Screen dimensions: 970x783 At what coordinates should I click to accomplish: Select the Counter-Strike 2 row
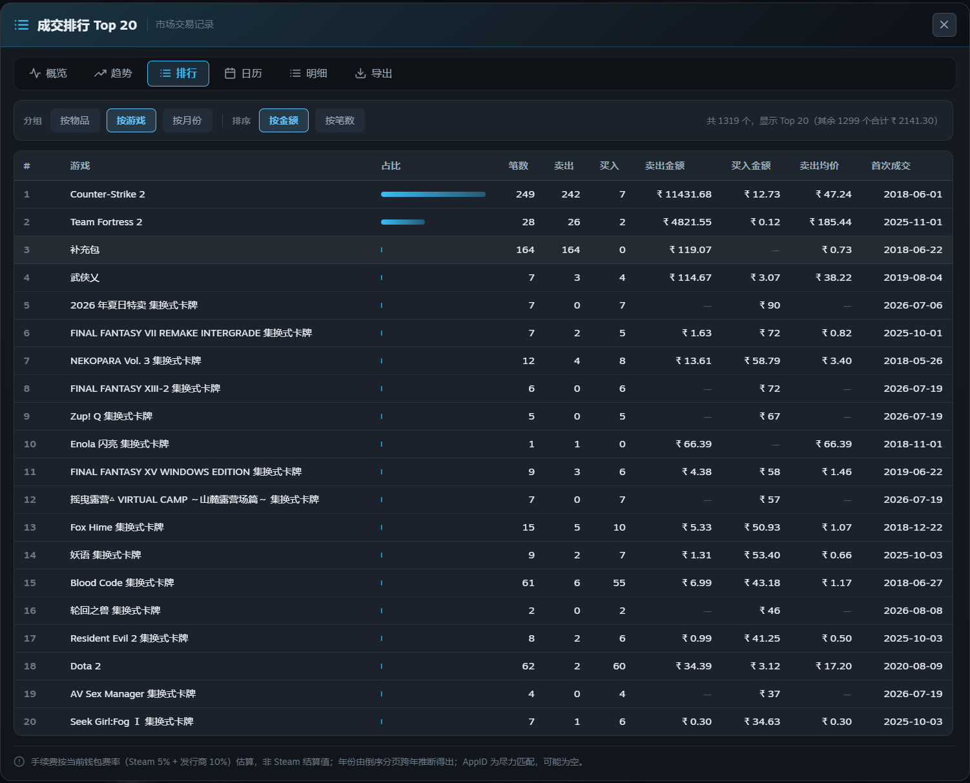[x=483, y=194]
